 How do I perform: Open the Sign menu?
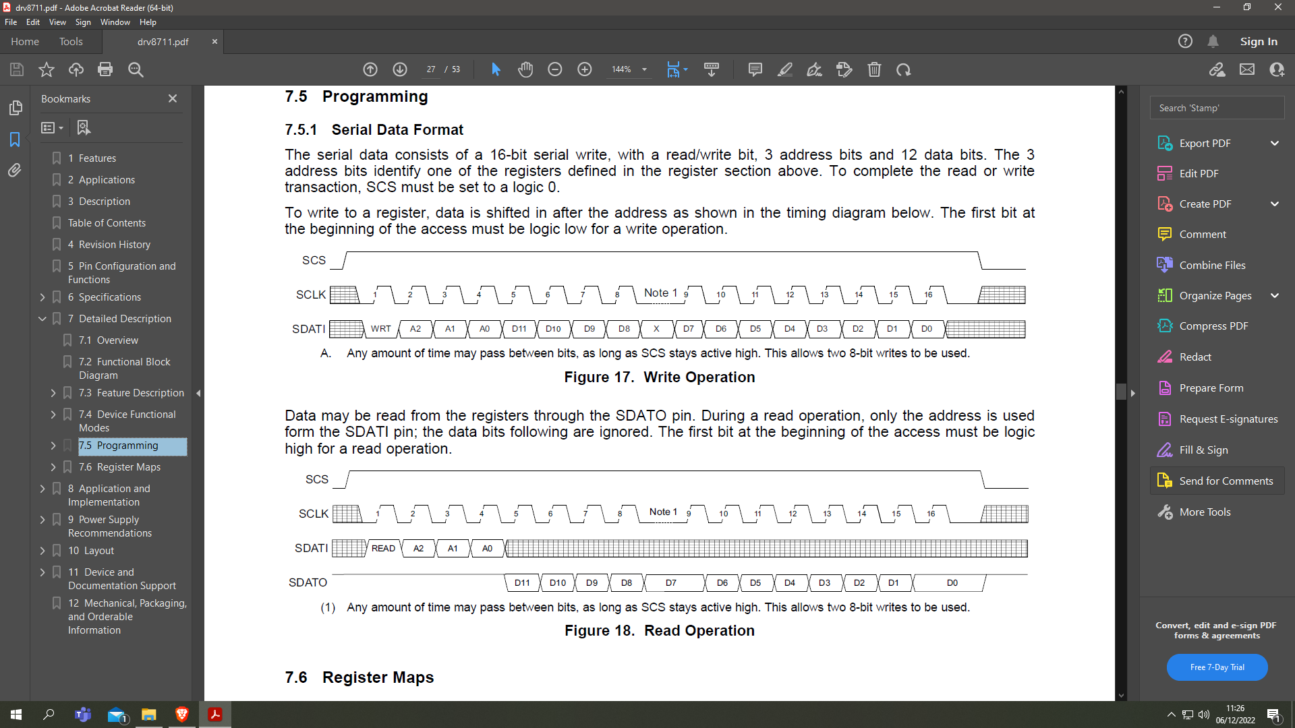pos(83,22)
